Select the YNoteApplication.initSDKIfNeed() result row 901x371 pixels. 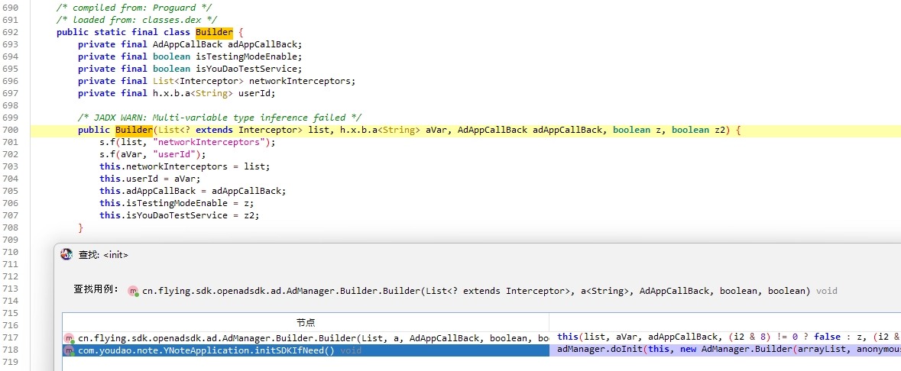tap(206, 350)
